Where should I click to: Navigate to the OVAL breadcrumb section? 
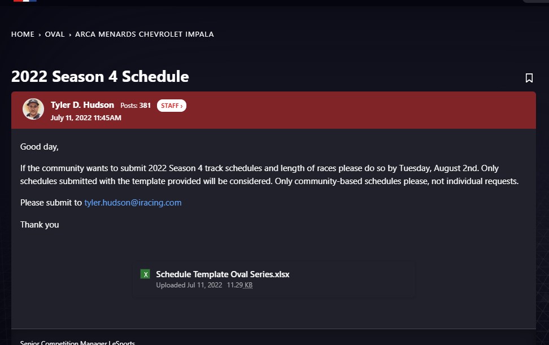pyautogui.click(x=55, y=34)
